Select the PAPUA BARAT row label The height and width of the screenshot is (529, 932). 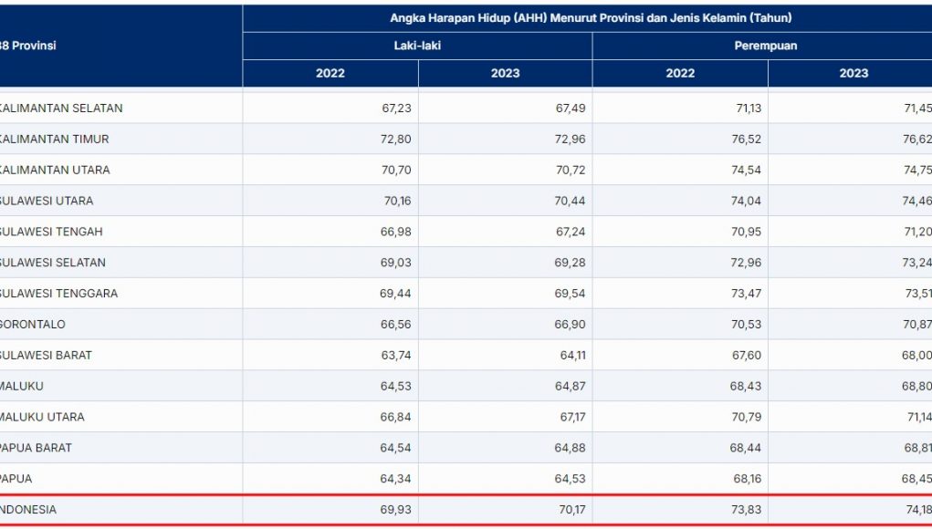(37, 448)
